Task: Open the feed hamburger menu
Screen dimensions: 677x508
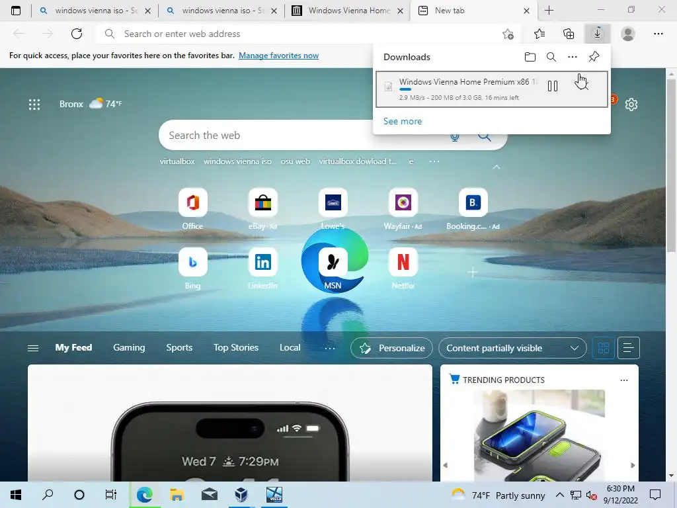Action: click(33, 348)
